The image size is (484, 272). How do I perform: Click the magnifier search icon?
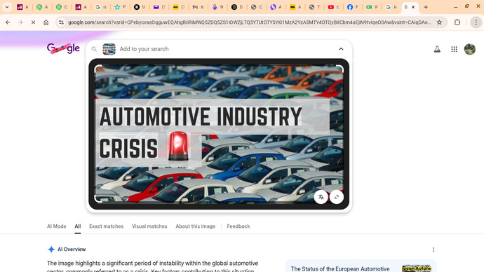[x=94, y=49]
